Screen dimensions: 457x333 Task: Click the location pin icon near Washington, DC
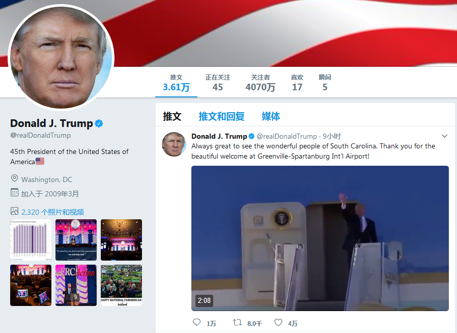pos(14,178)
